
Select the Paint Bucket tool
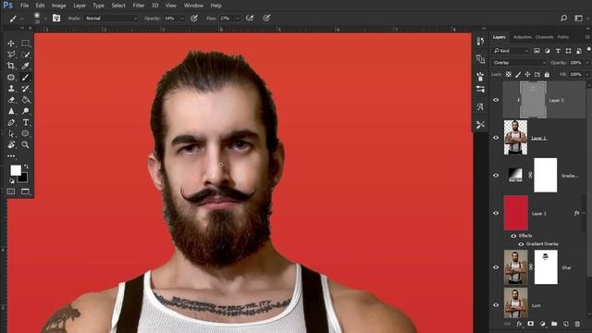coord(25,100)
